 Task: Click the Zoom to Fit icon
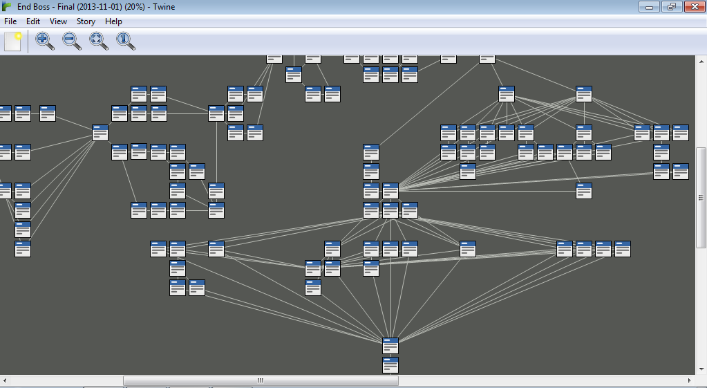[x=99, y=41]
